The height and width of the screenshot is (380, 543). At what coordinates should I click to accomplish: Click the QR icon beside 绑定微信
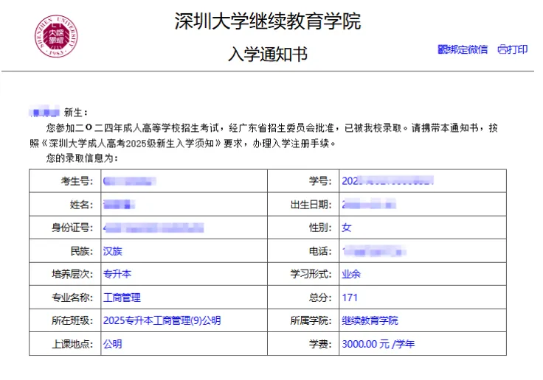[442, 49]
